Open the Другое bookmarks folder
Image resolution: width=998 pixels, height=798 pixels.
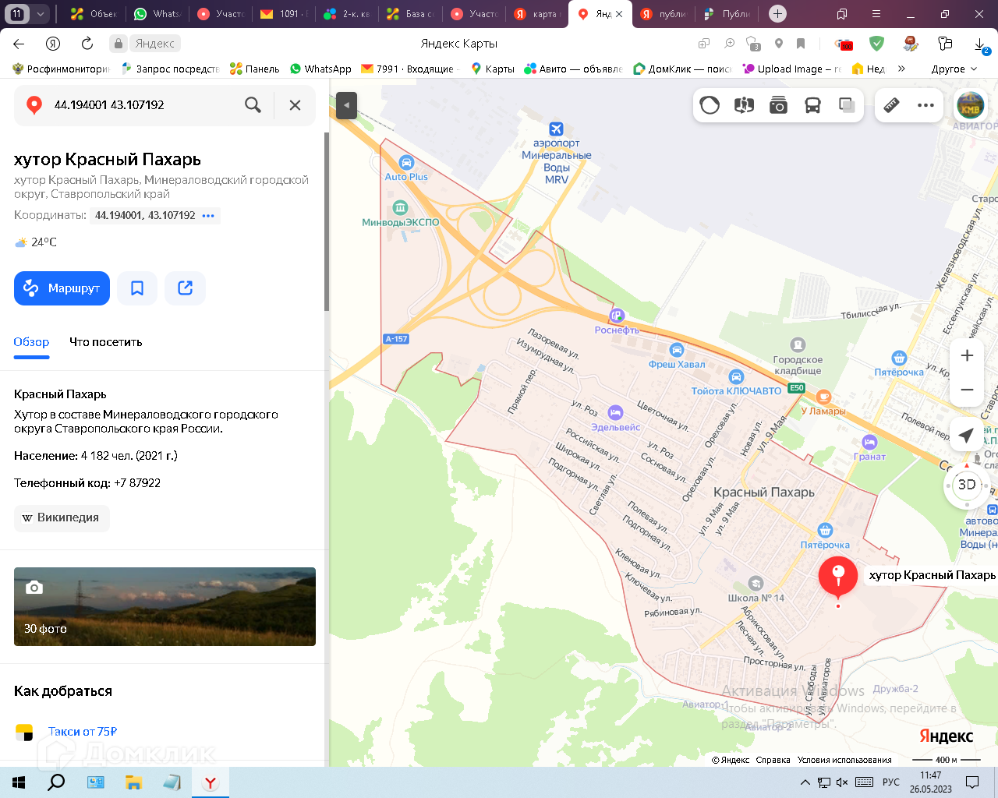pyautogui.click(x=954, y=69)
